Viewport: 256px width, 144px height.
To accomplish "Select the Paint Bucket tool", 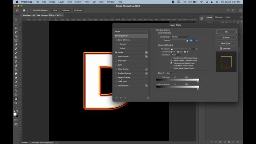I will (x=16, y=70).
